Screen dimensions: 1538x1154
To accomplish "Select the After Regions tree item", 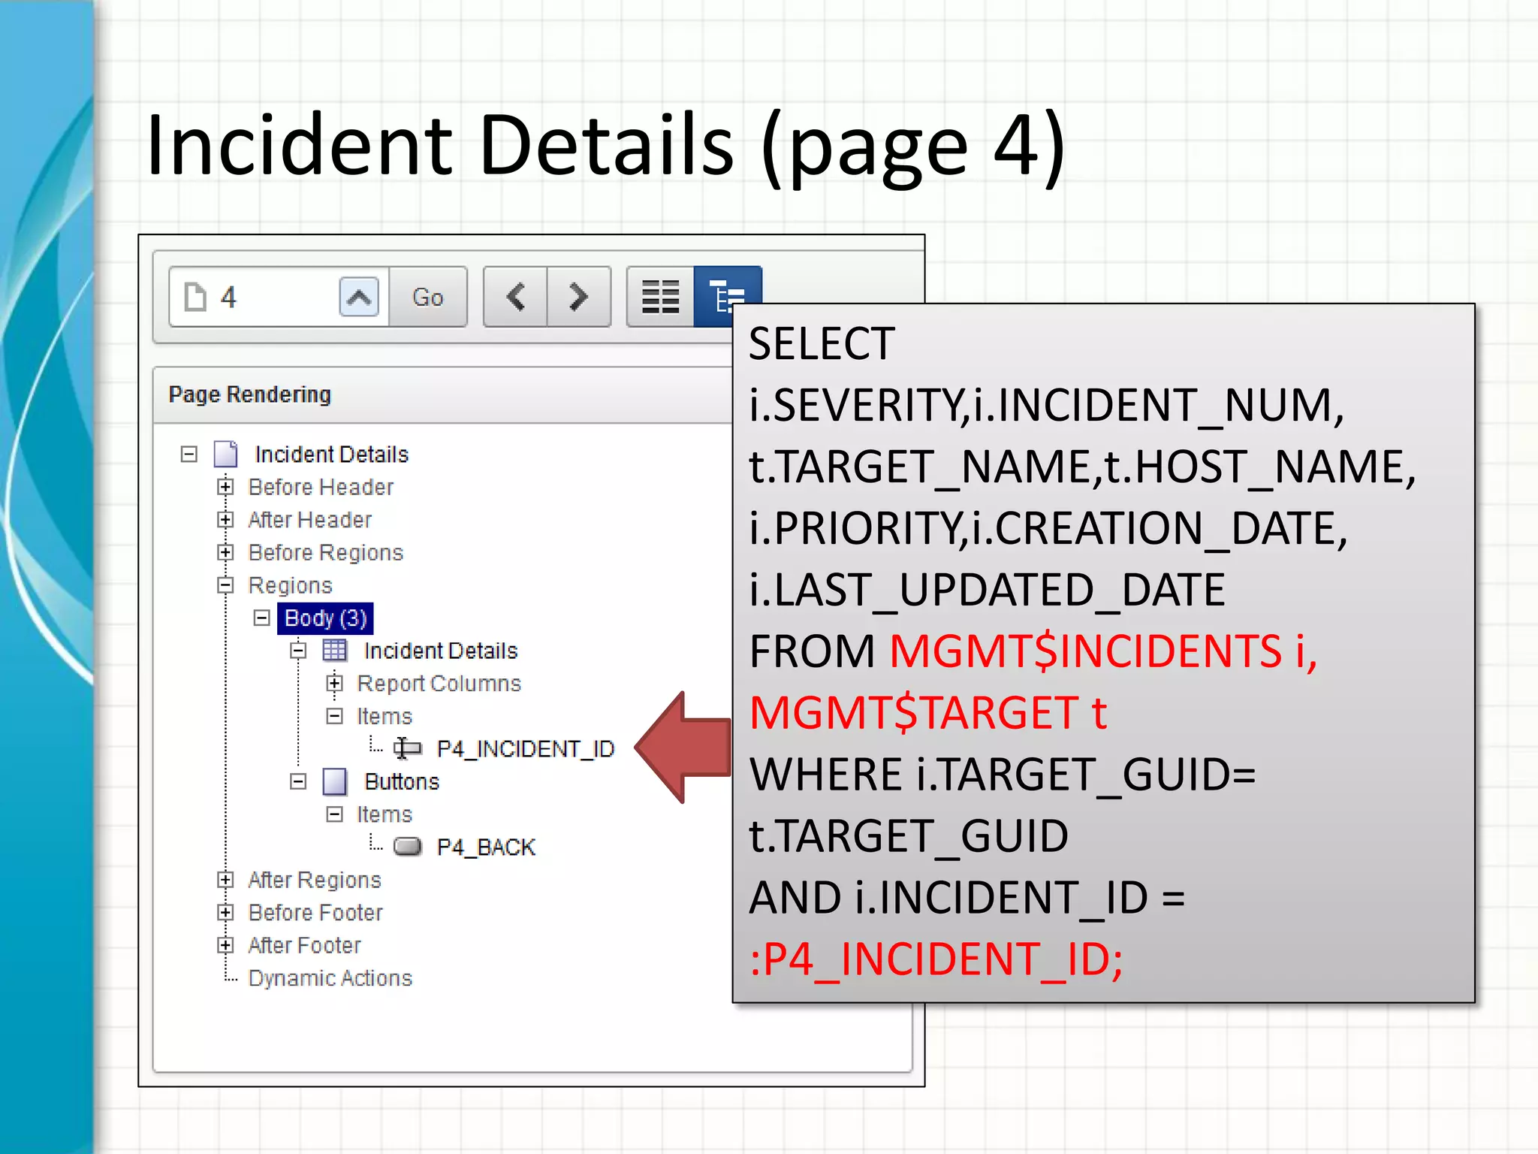I will (x=315, y=880).
